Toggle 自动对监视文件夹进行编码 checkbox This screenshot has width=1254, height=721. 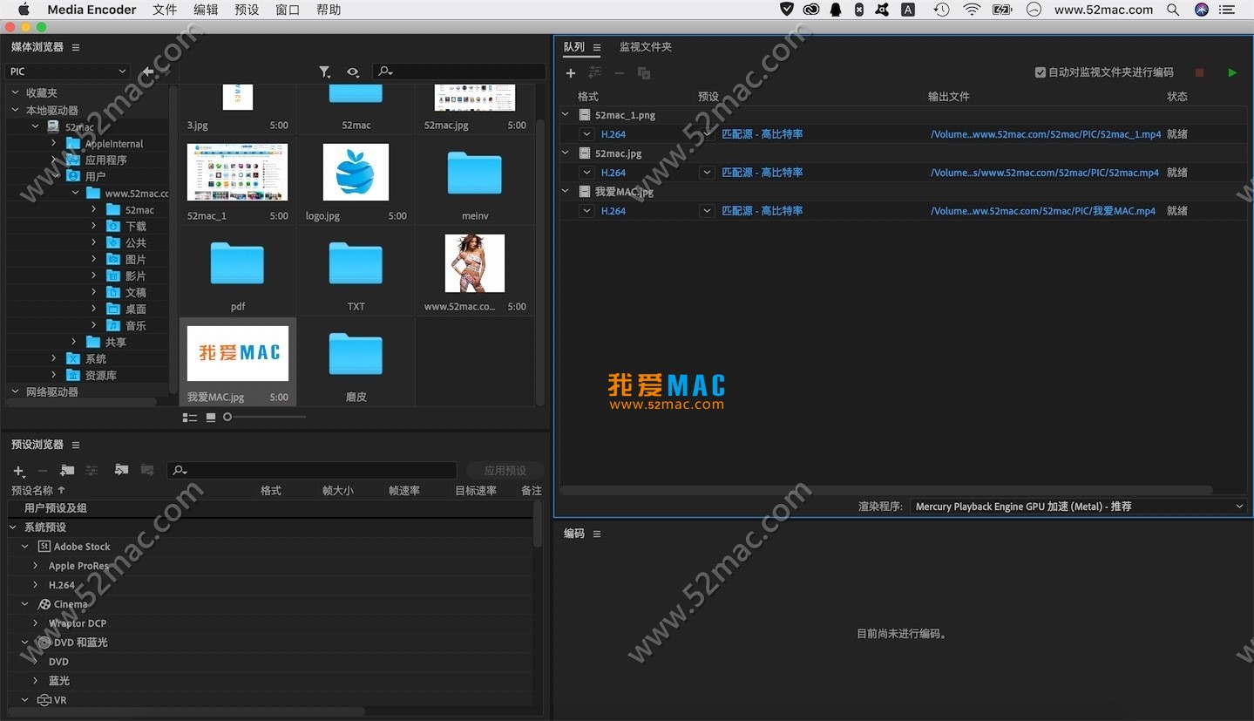click(x=1040, y=72)
